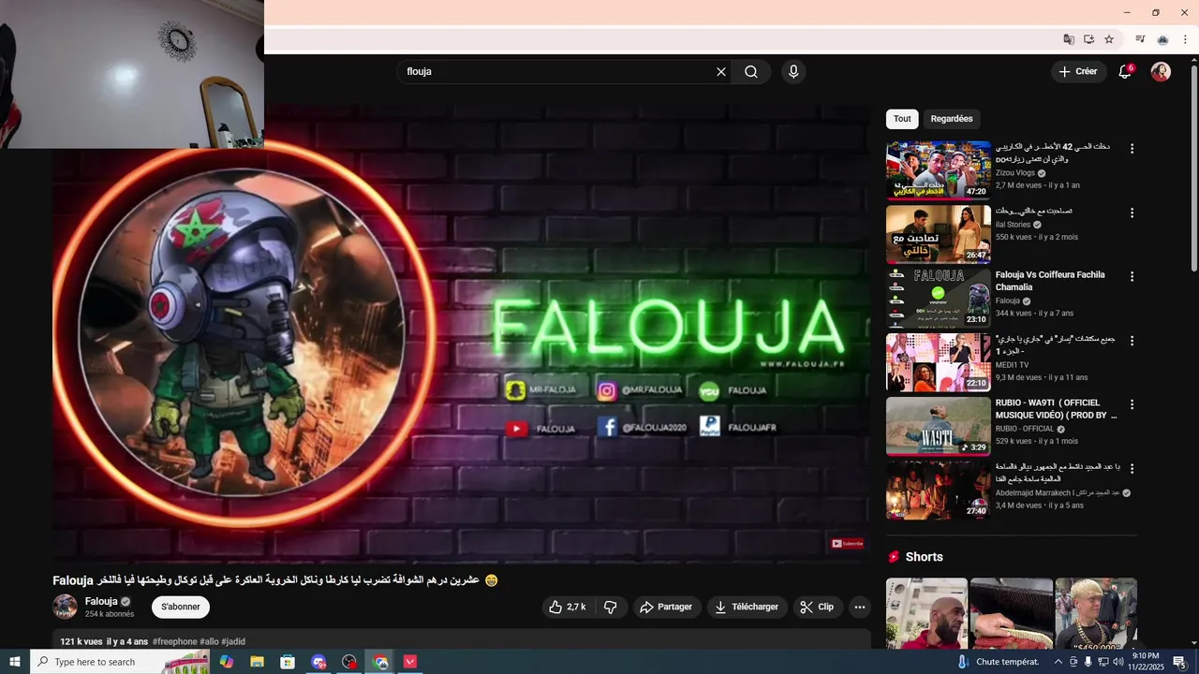The image size is (1199, 674).
Task: Show hidden system tray icons chevron
Action: click(x=1058, y=662)
